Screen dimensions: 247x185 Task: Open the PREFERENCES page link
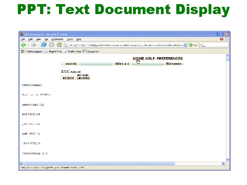pos(170,58)
